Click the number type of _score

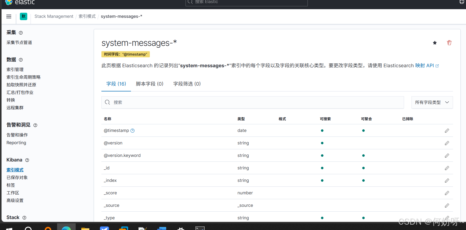point(245,193)
